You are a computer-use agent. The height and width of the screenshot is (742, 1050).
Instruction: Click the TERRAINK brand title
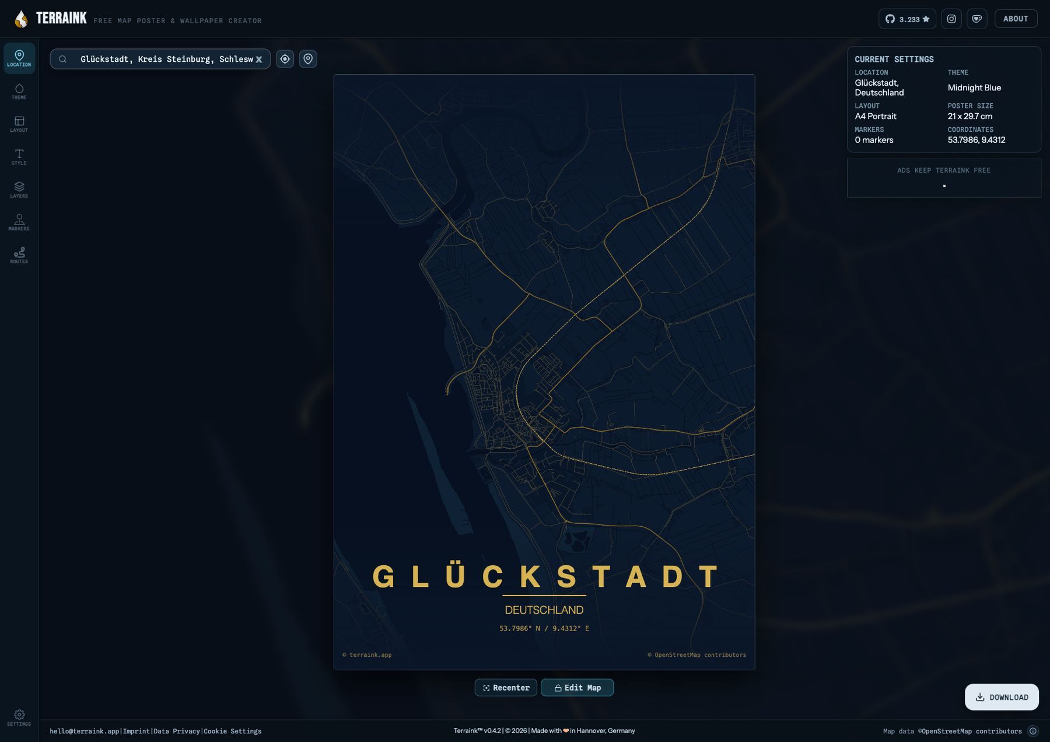[x=61, y=18]
